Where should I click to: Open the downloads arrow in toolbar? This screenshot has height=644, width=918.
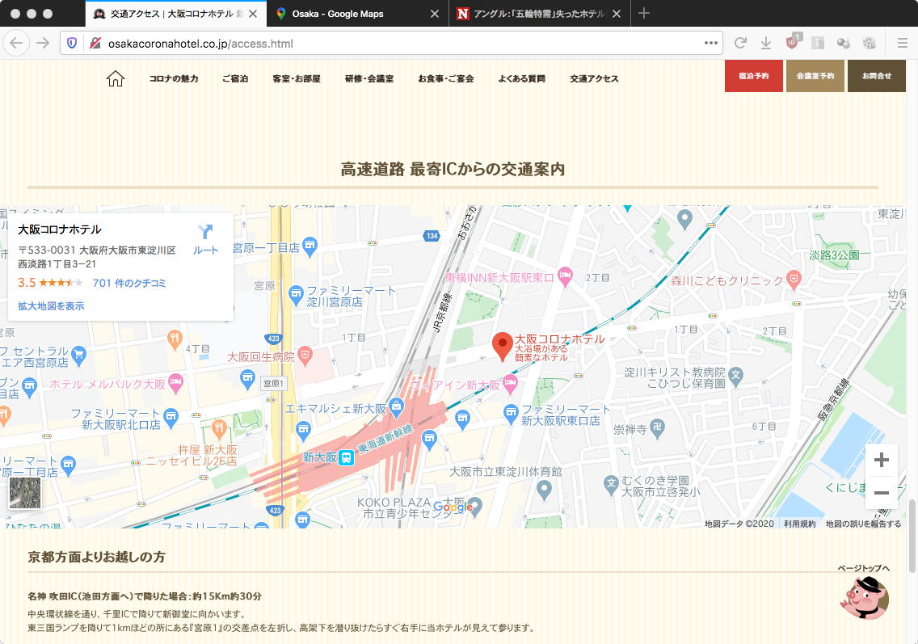[766, 43]
